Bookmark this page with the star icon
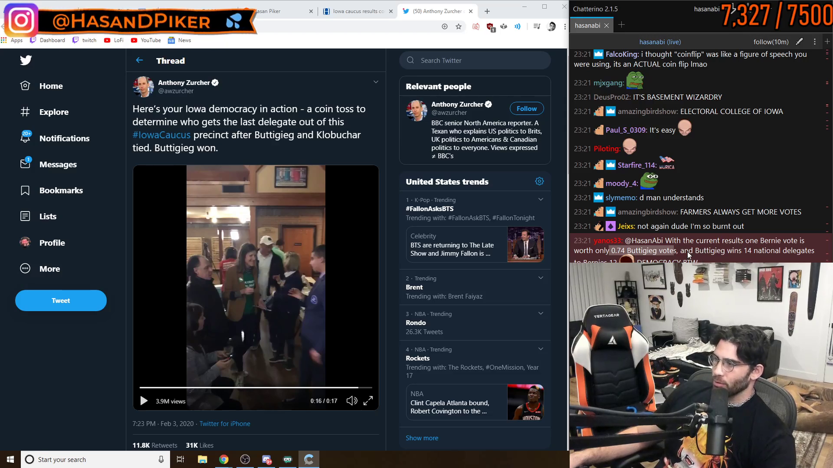This screenshot has width=833, height=468. pos(459,27)
